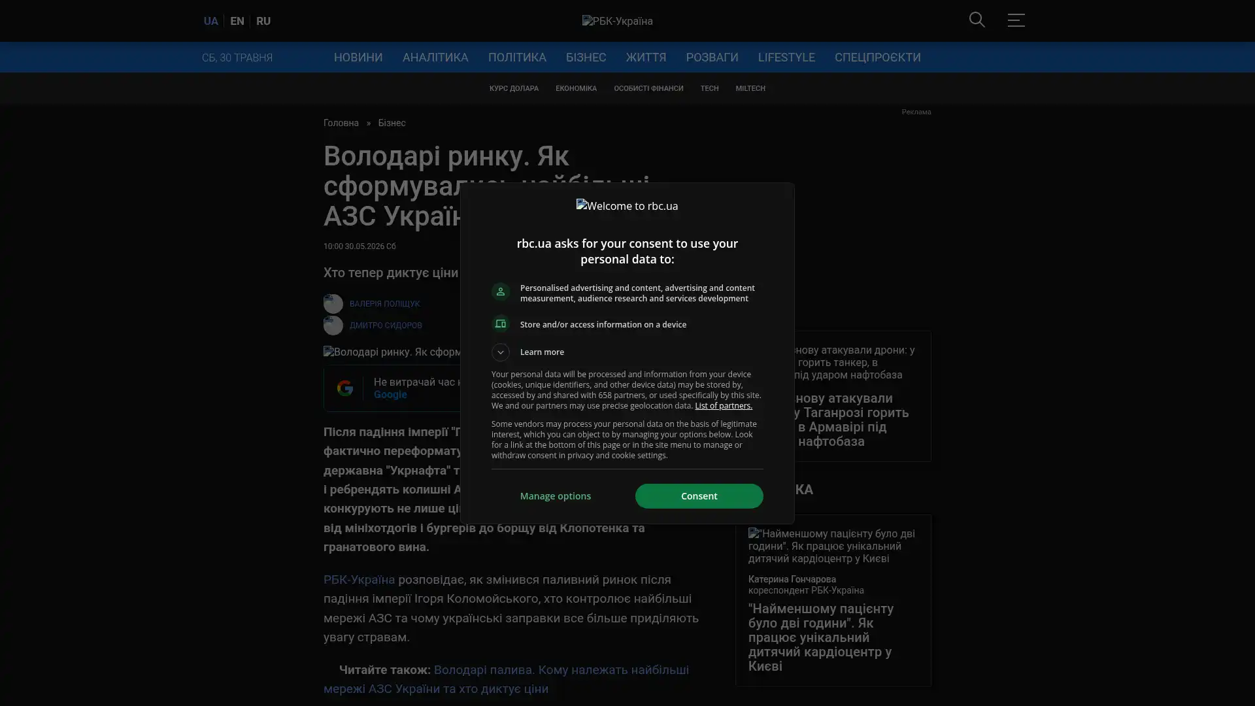The width and height of the screenshot is (1255, 706).
Task: Switch language to EN
Action: (237, 21)
